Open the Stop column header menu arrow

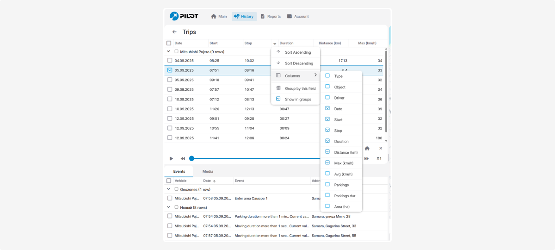click(275, 44)
